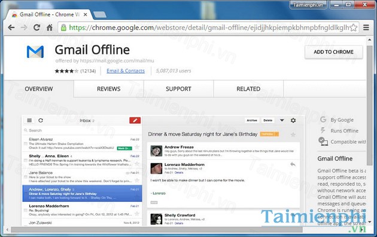
Task: Click the inbox refresh icon in preview
Action: click(41, 121)
